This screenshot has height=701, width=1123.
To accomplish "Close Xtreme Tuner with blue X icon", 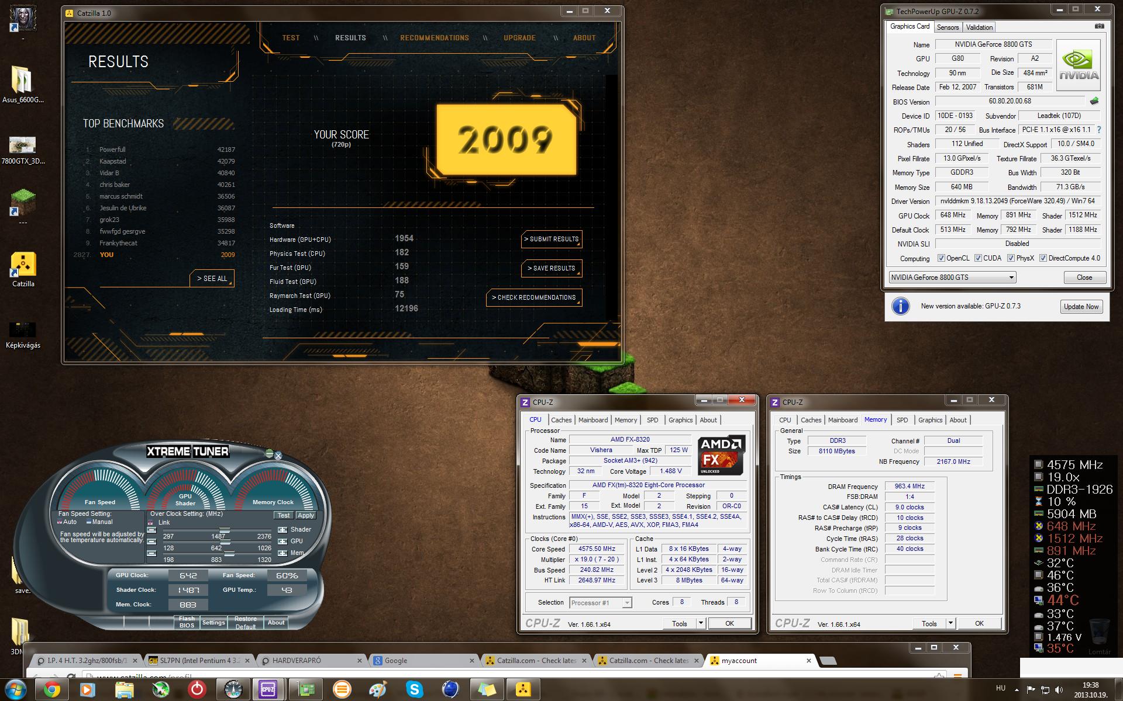I will tap(278, 456).
